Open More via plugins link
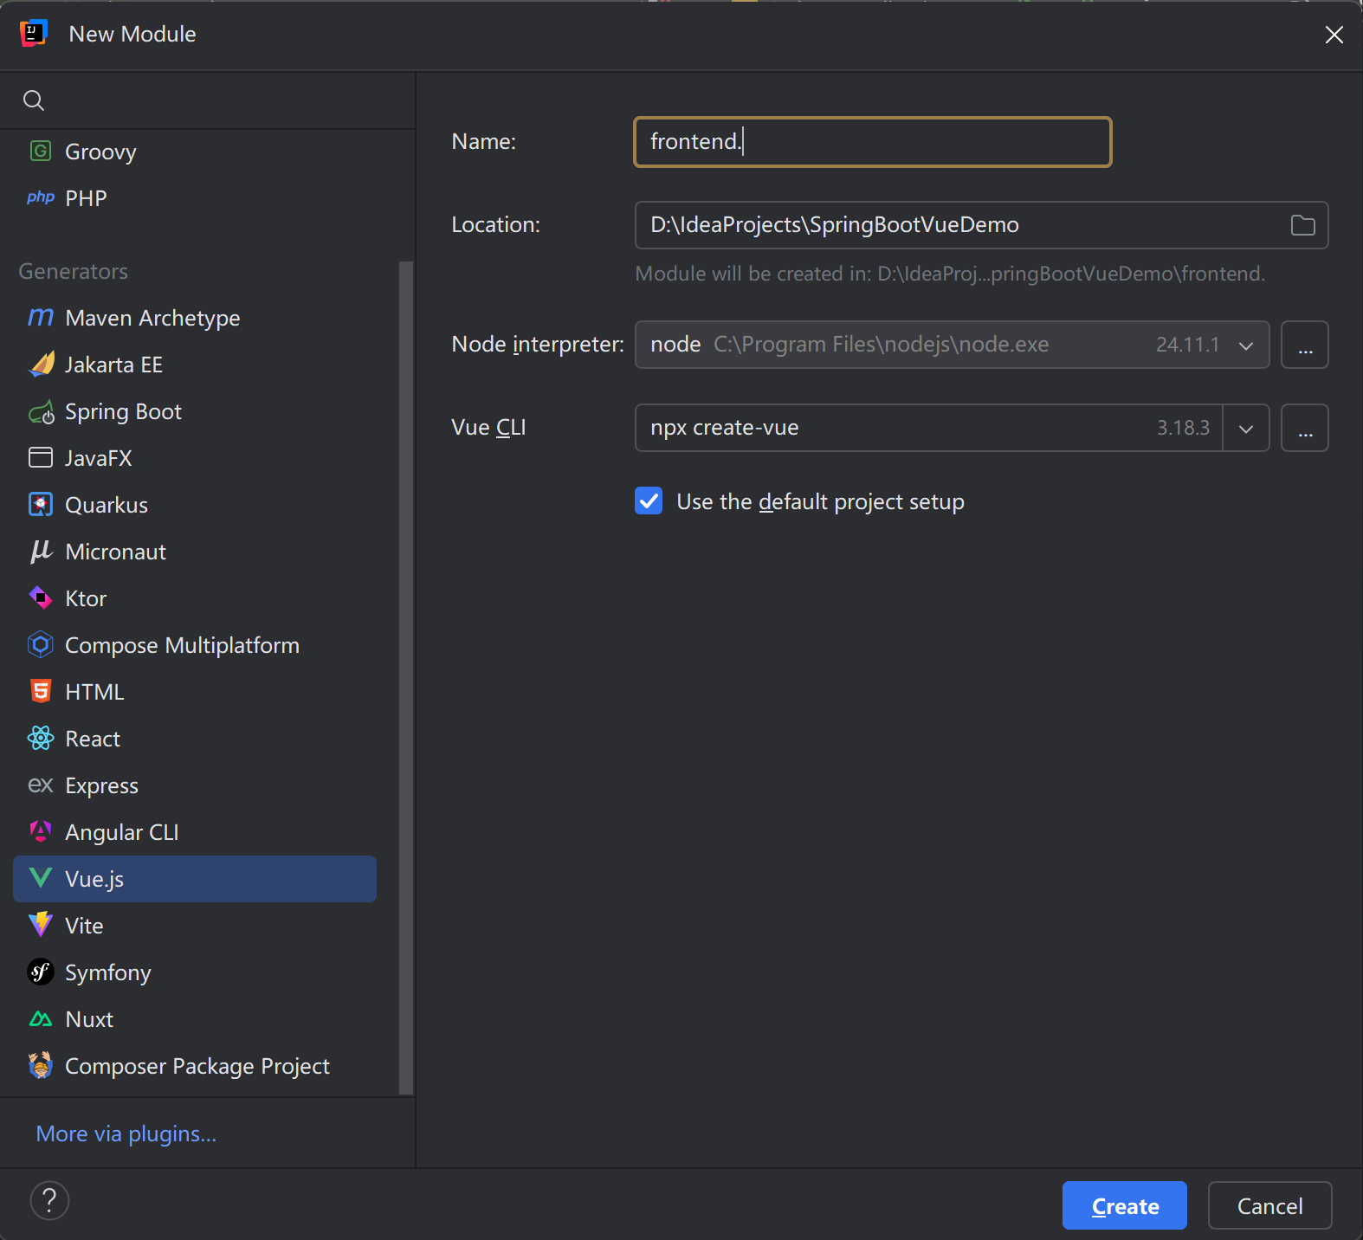1363x1240 pixels. (x=126, y=1133)
